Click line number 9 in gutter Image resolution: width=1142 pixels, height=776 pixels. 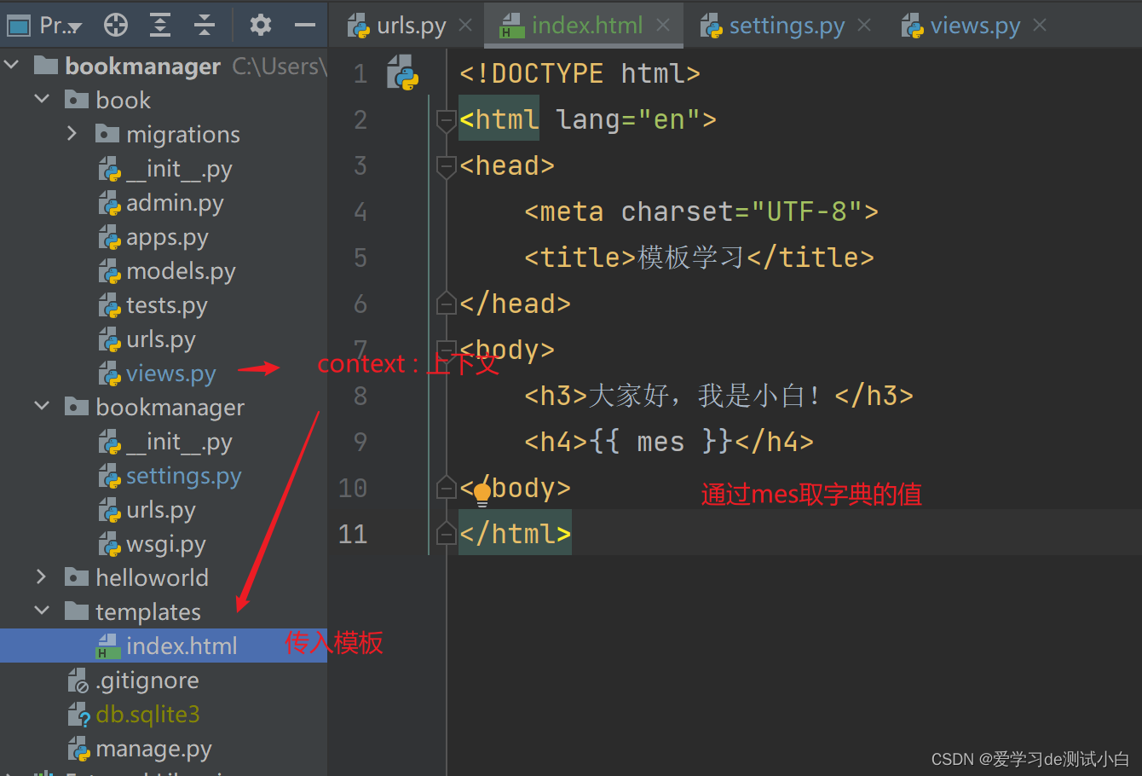(360, 442)
